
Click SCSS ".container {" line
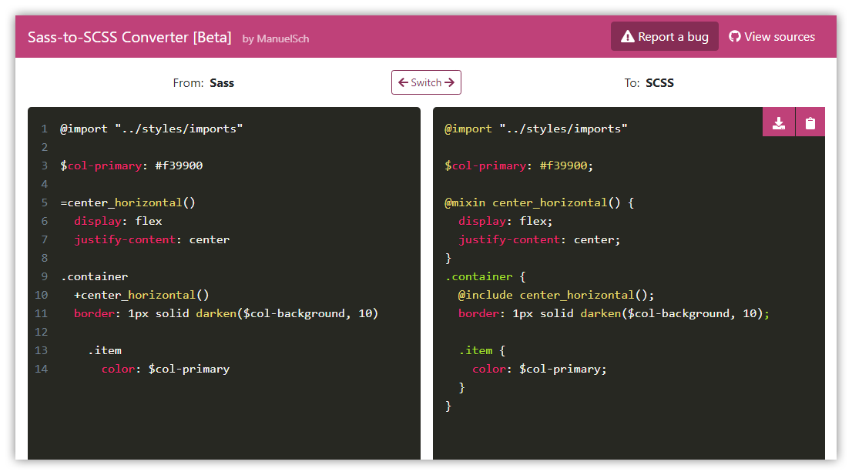point(485,276)
